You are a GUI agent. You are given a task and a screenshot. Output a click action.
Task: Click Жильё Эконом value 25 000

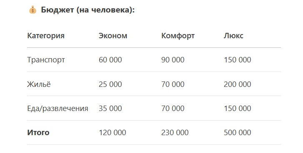[x=110, y=84]
